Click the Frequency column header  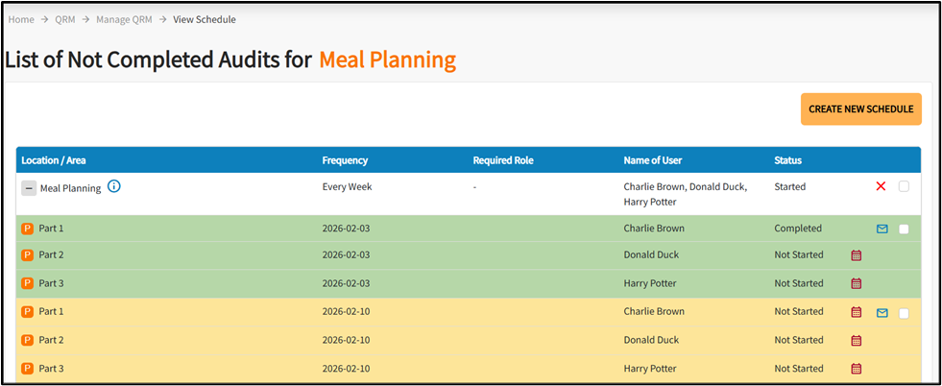[345, 160]
